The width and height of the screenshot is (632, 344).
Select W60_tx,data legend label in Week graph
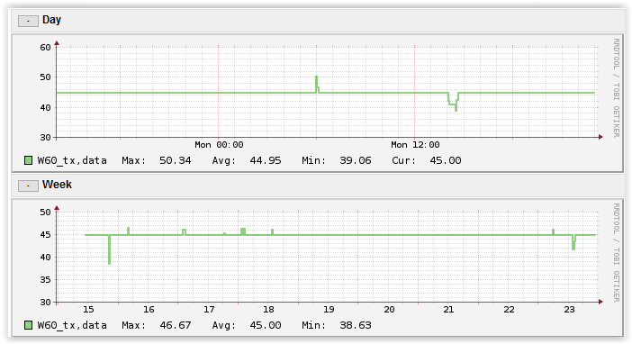(x=72, y=325)
